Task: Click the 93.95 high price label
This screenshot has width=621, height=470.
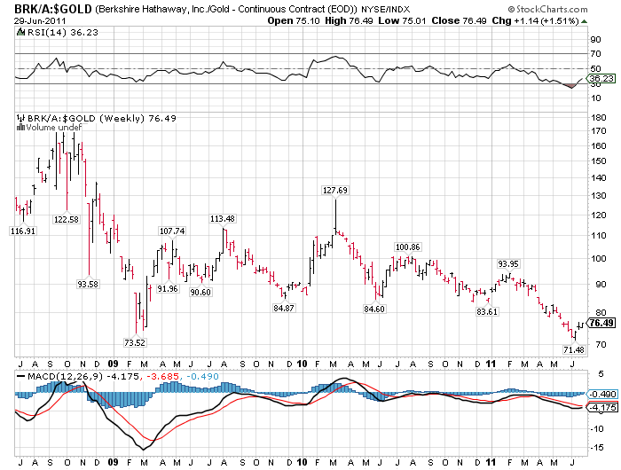Action: [x=508, y=263]
